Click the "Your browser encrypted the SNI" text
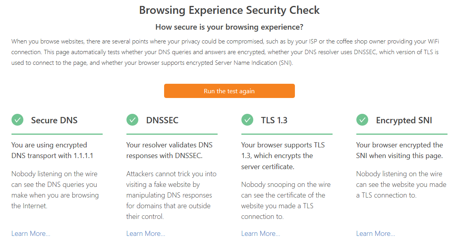This screenshot has height=243, width=459. tap(400, 150)
